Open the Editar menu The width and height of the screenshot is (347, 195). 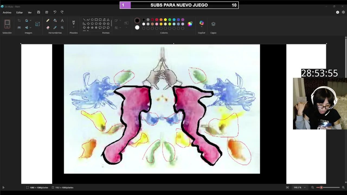20,12
